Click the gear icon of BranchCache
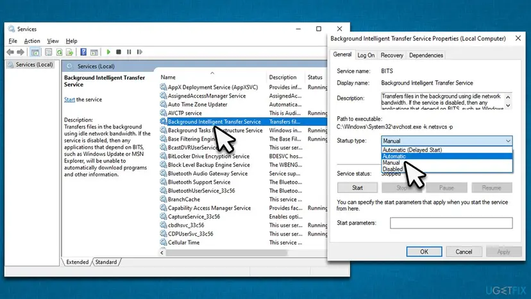531x299 pixels. 164,200
